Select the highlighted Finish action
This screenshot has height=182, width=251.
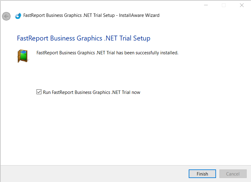(x=202, y=173)
